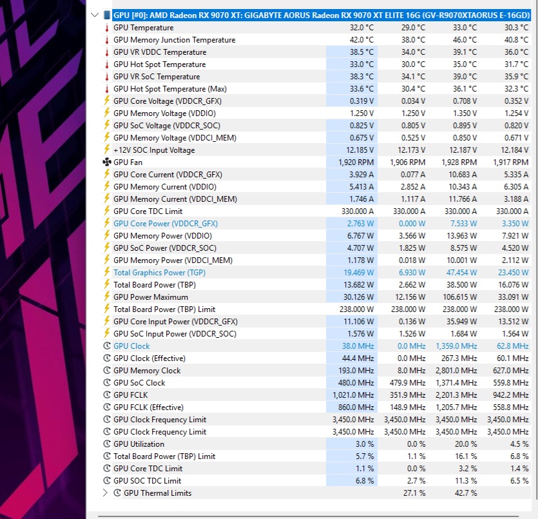Expand the GPU Thermal Limits entry
The image size is (538, 519).
(x=105, y=493)
